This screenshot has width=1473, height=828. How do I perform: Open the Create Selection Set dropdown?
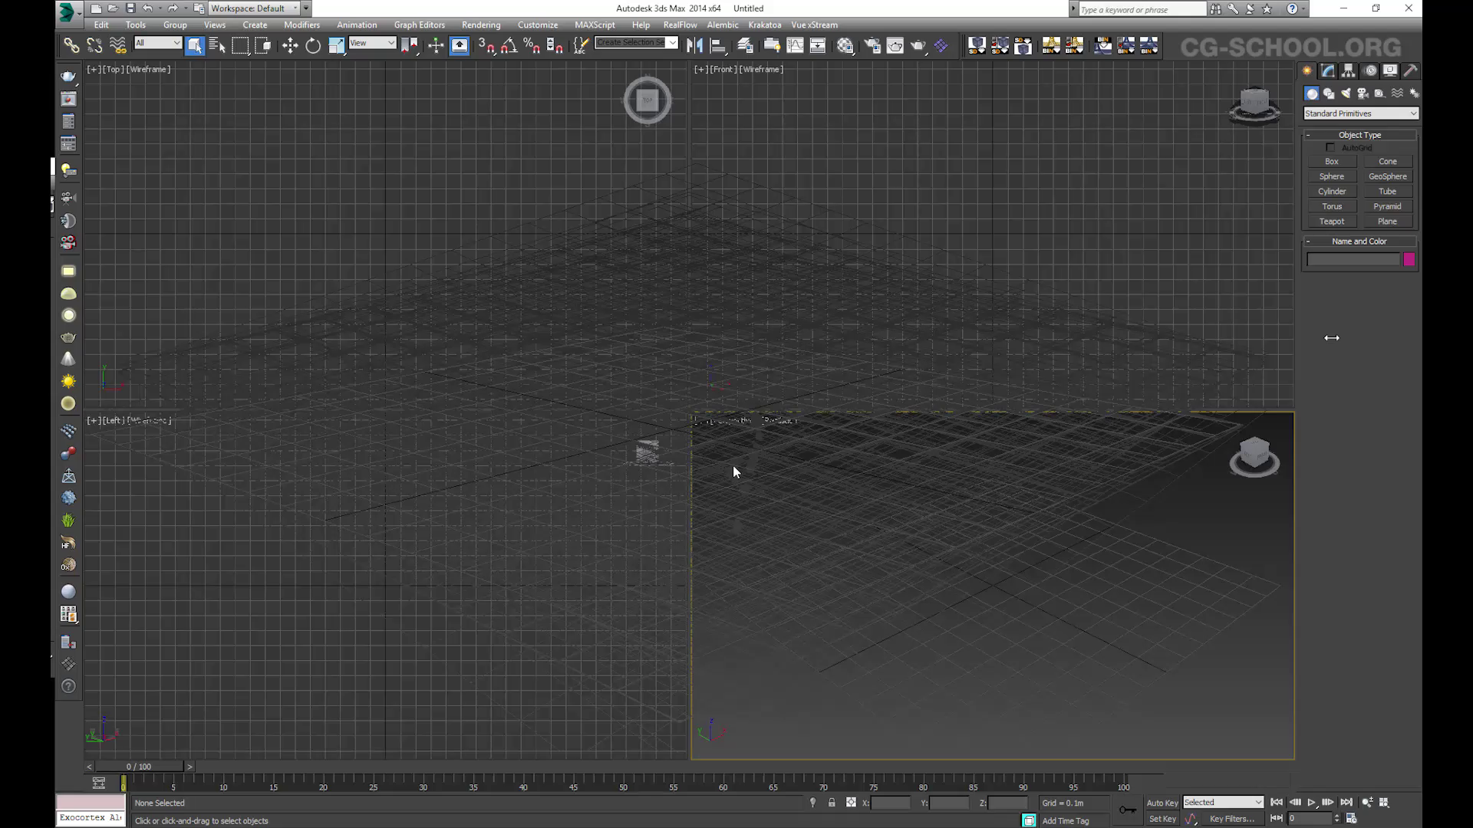click(x=637, y=43)
